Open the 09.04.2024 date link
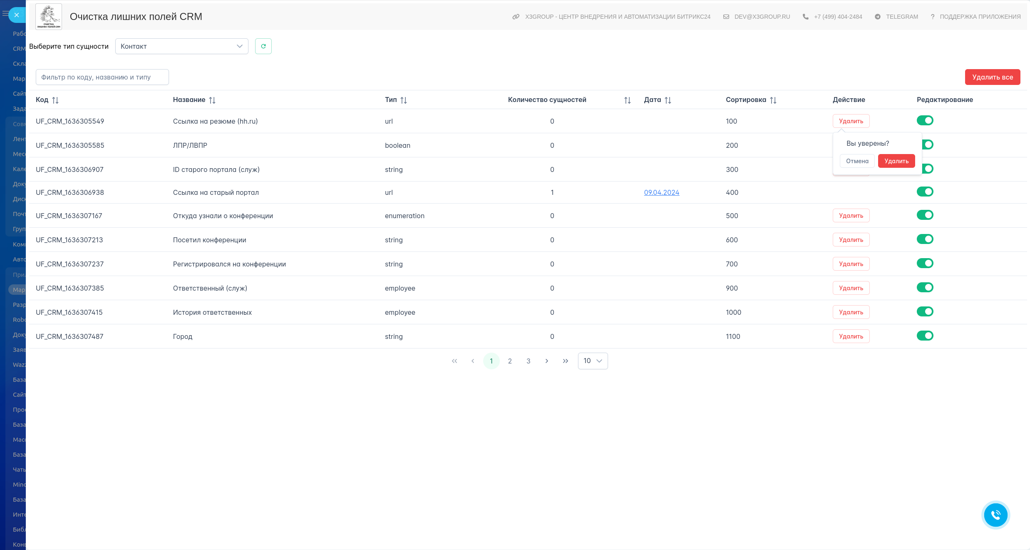Viewport: 1030px width, 550px height. click(661, 192)
